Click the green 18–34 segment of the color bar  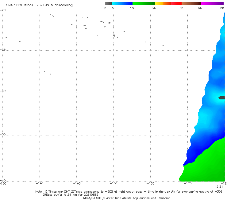pyautogui.click(x=144, y=4)
